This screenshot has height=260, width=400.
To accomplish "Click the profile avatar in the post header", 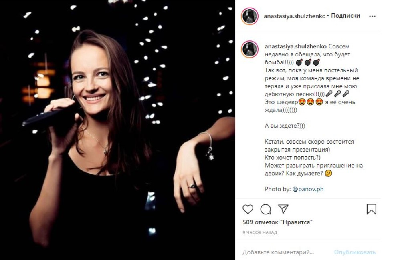I will coord(249,16).
